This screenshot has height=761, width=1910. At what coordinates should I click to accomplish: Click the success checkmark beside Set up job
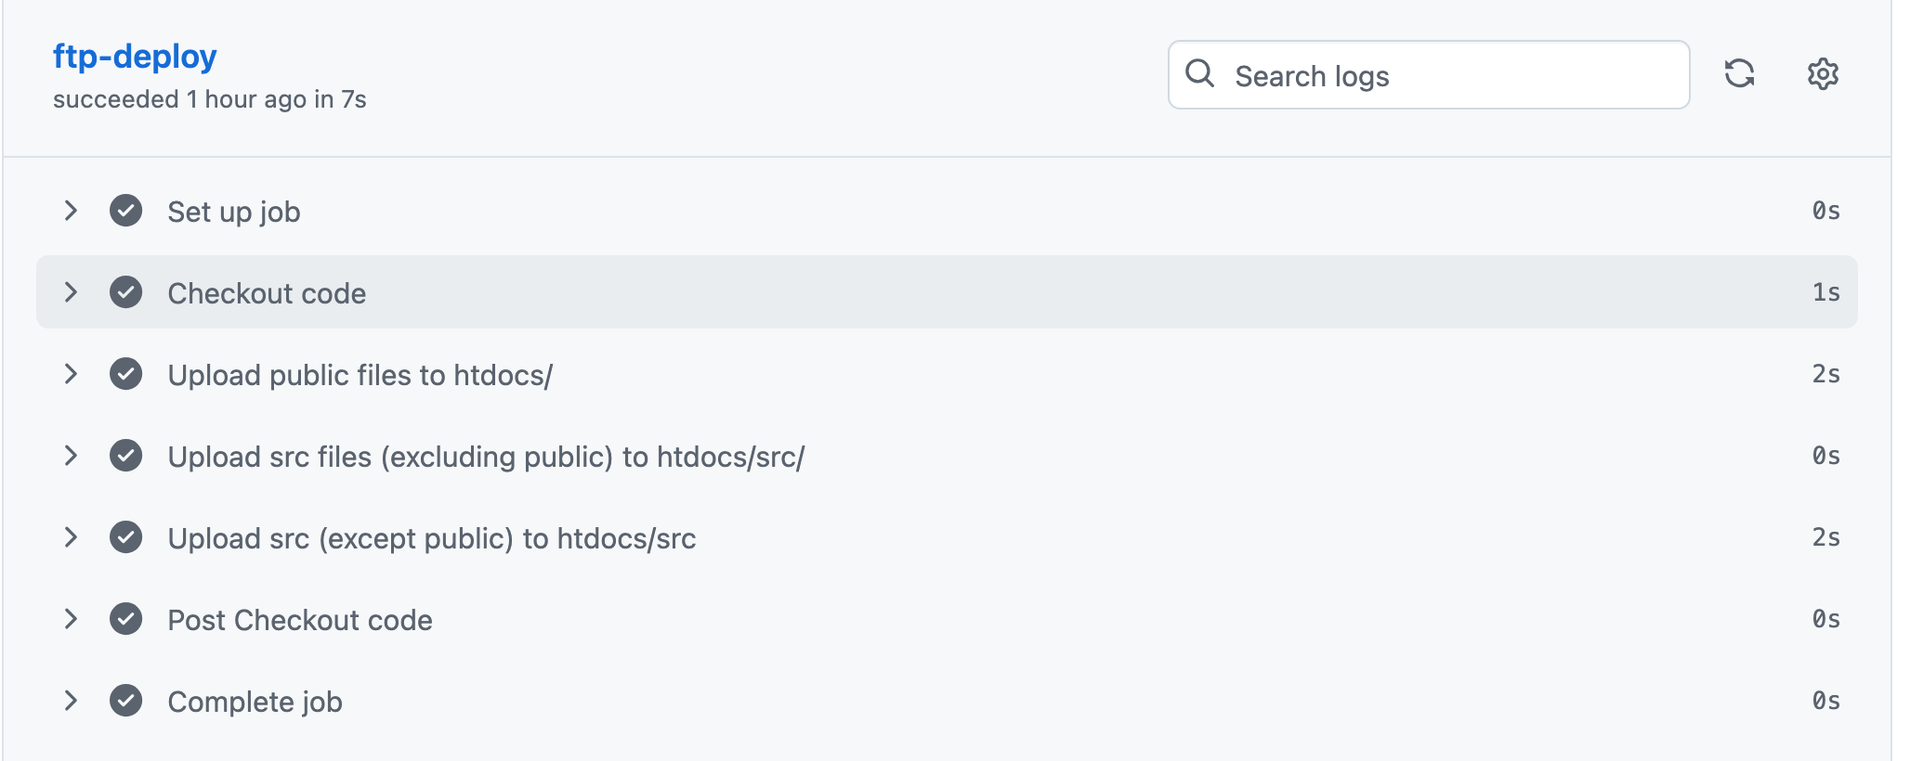point(125,211)
